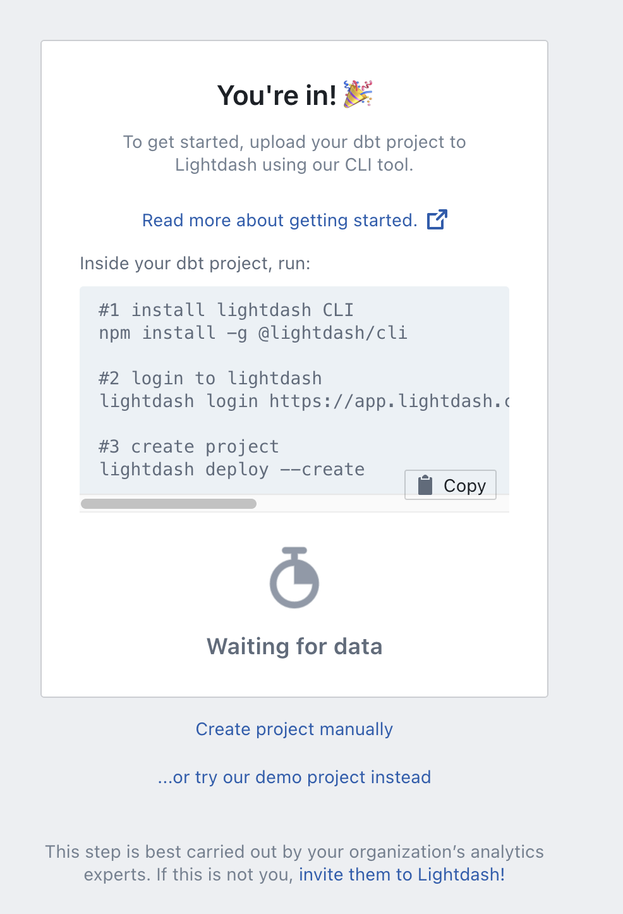The width and height of the screenshot is (623, 914).
Task: Click the stopwatch icon above Waiting for data
Action: [294, 577]
